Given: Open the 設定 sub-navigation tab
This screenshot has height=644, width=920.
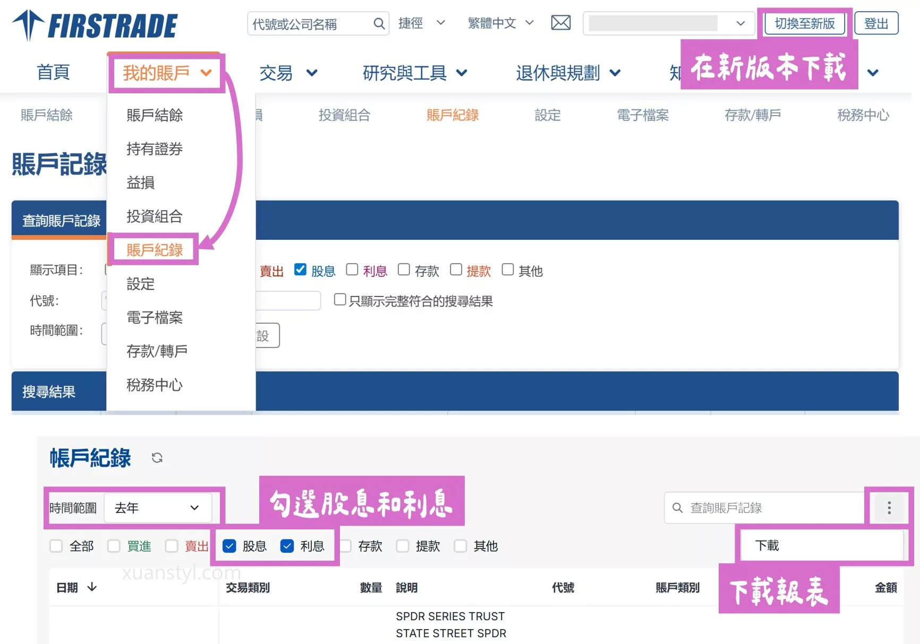Looking at the screenshot, I should [x=548, y=115].
